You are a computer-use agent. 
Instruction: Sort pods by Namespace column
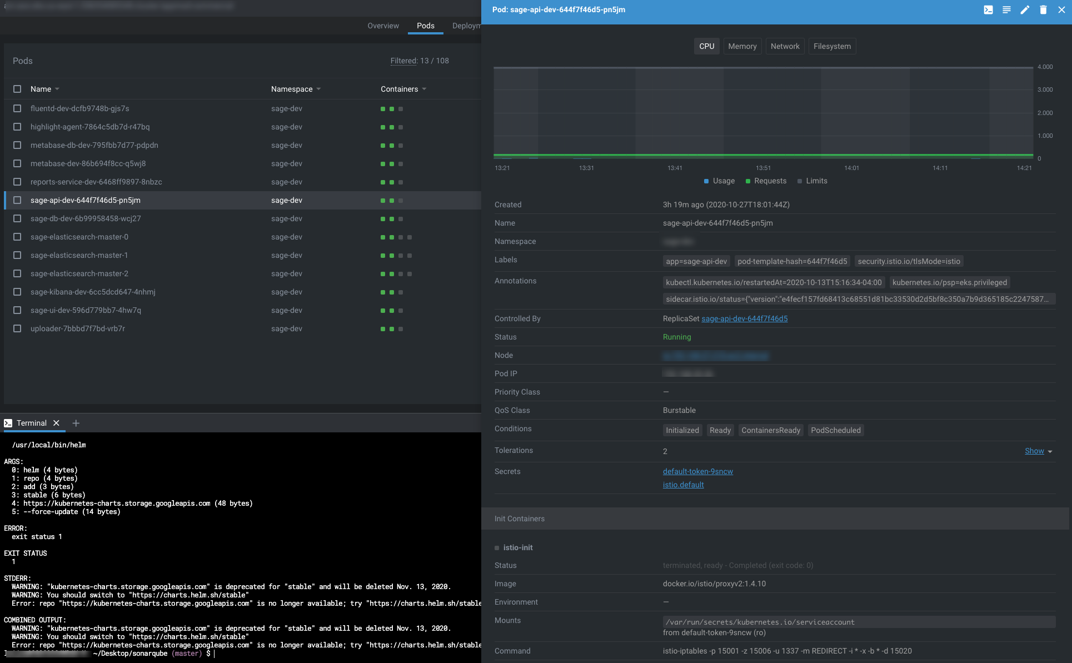click(x=296, y=89)
